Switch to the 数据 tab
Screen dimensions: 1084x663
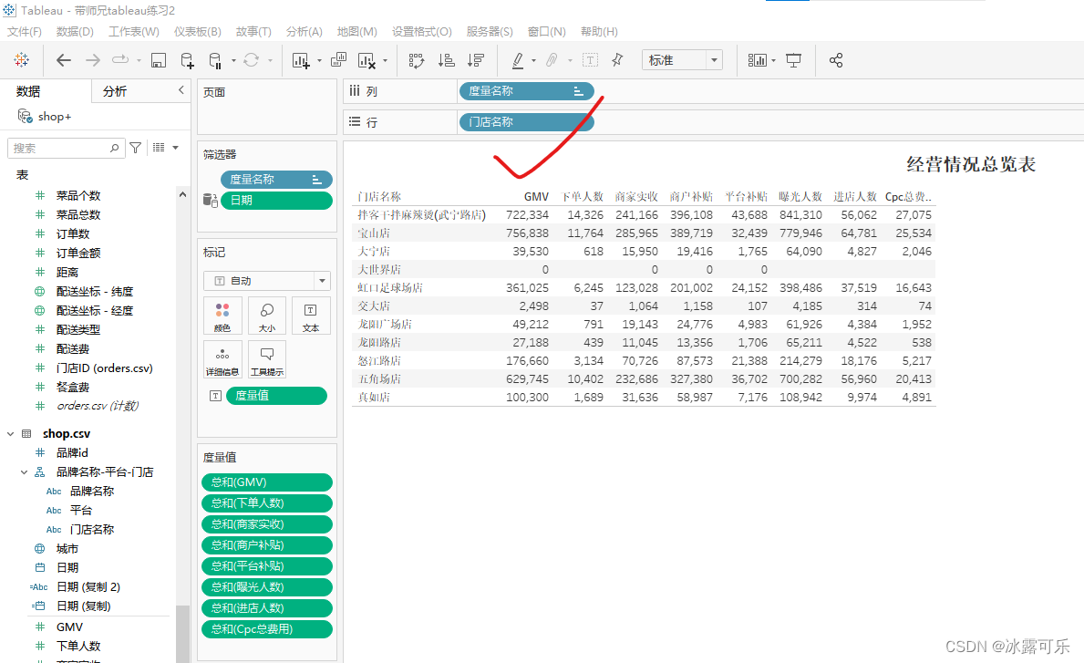click(28, 91)
